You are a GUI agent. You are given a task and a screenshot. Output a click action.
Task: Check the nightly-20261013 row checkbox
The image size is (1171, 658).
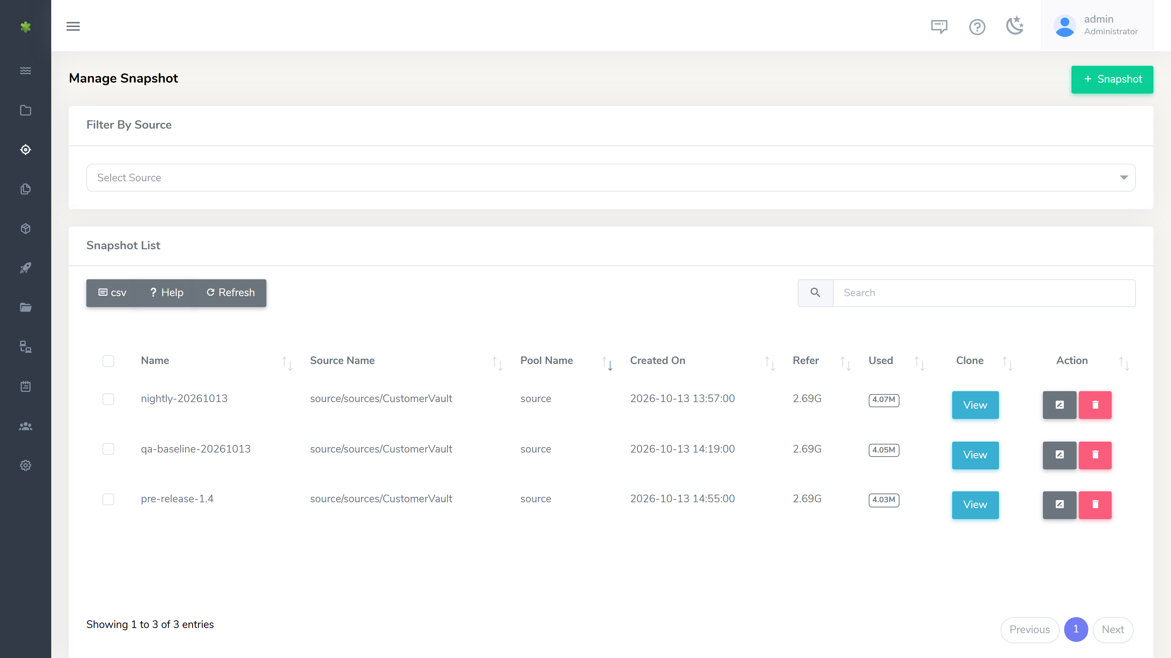coord(108,399)
